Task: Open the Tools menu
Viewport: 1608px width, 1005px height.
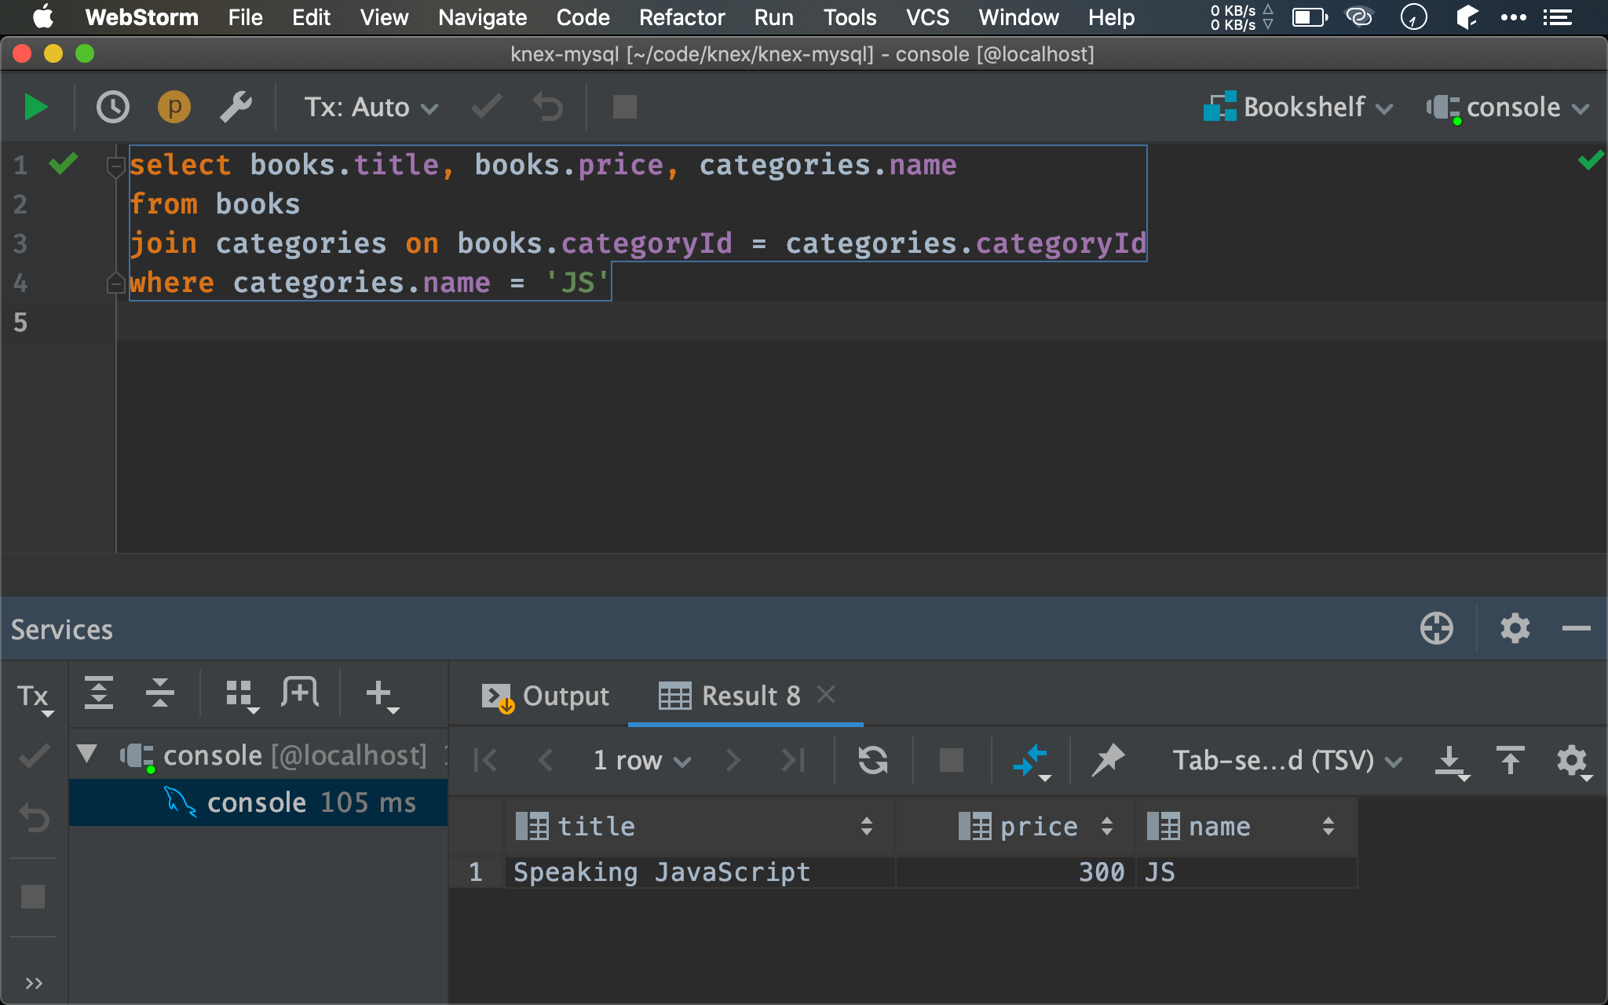Action: pyautogui.click(x=850, y=17)
